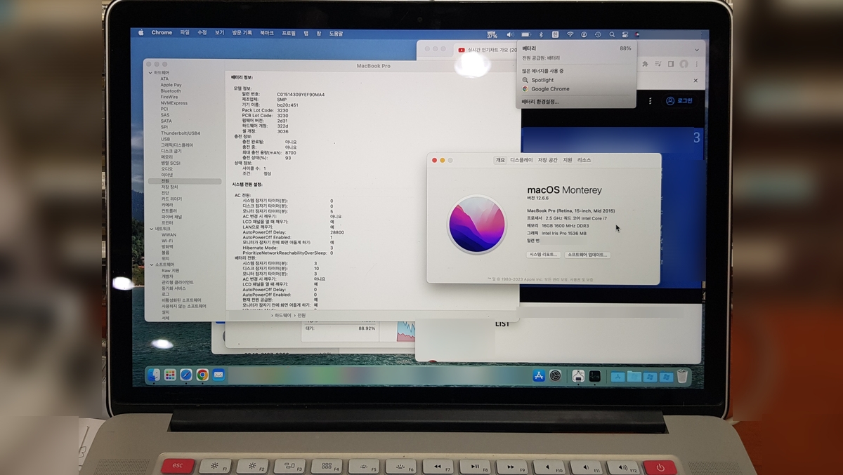The image size is (843, 475).
Task: Collapse the 소프트웨어 section in the sidebar
Action: pyautogui.click(x=150, y=265)
